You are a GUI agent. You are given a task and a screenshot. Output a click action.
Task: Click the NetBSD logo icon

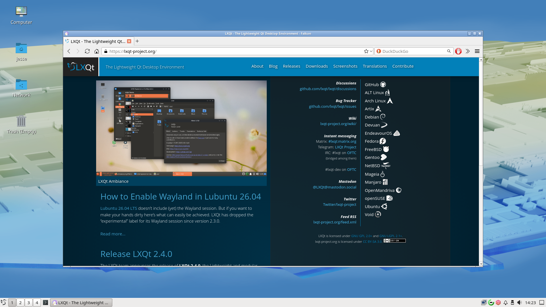click(x=386, y=165)
